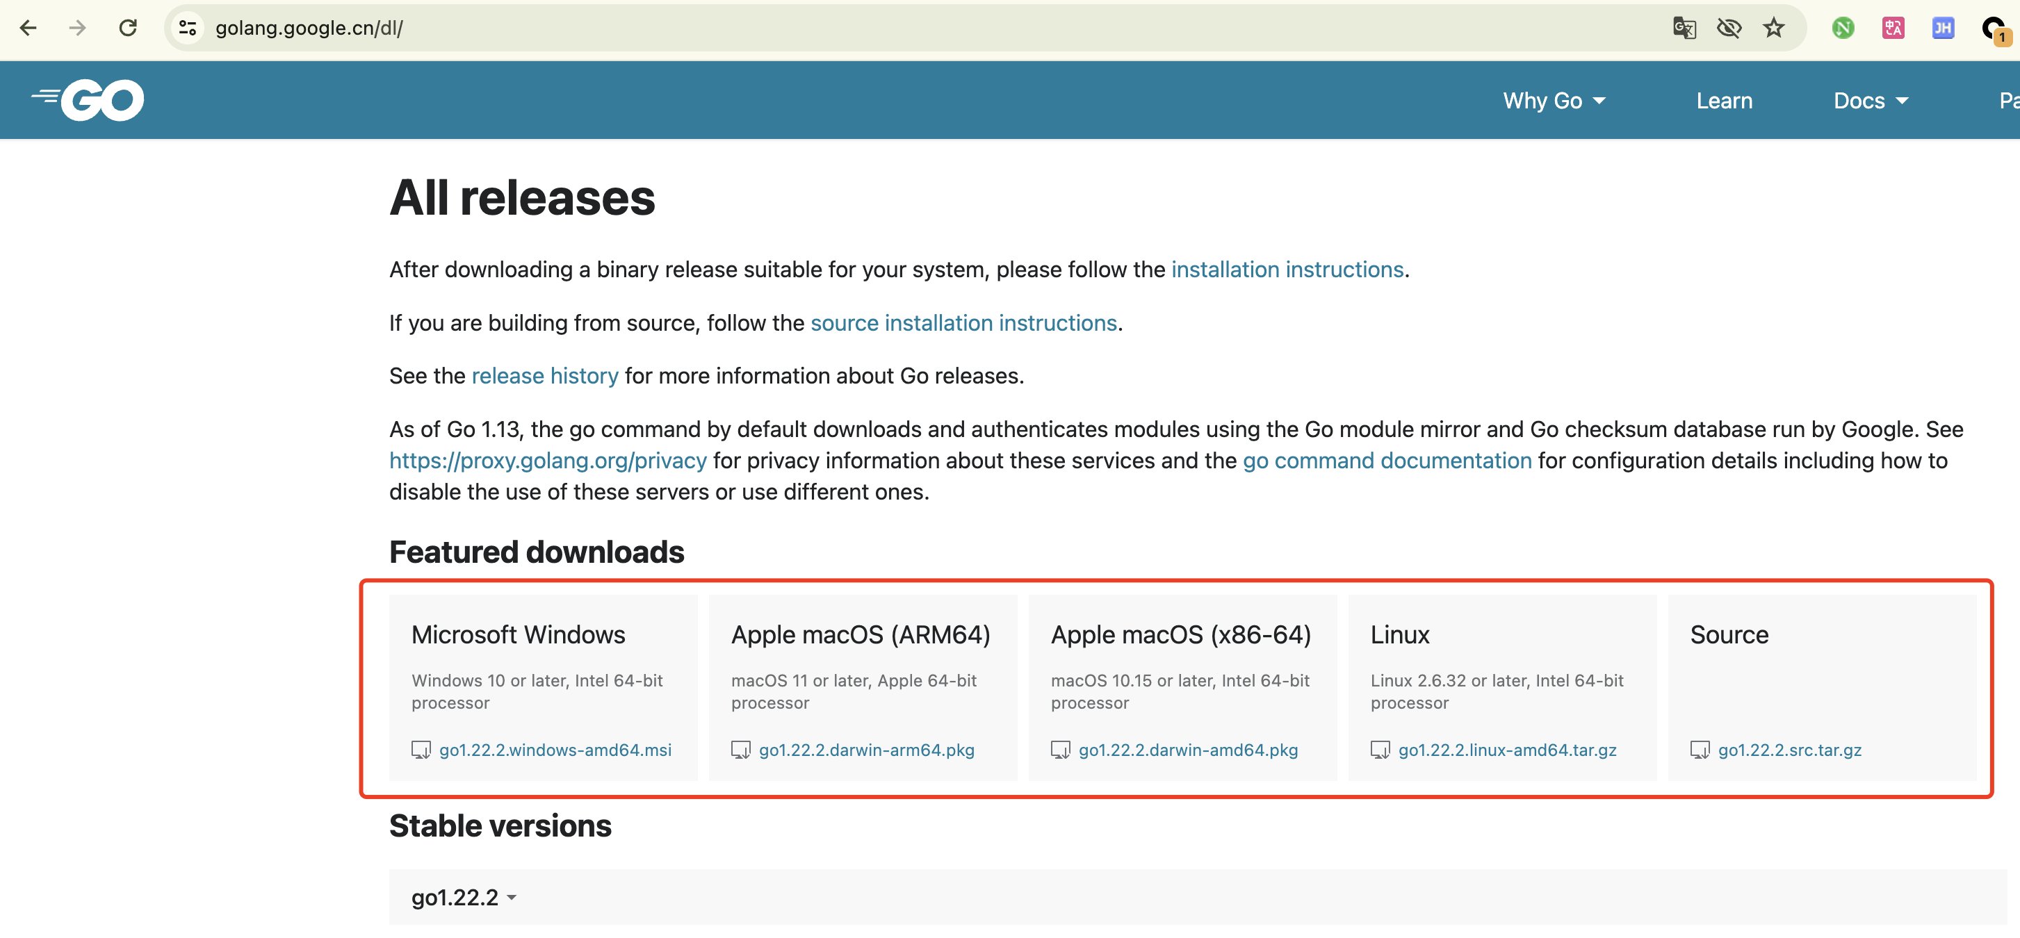Download go1.22.2.windows-amd64.msi

point(555,750)
